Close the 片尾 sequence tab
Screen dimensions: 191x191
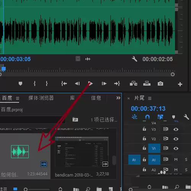pyautogui.click(x=128, y=98)
